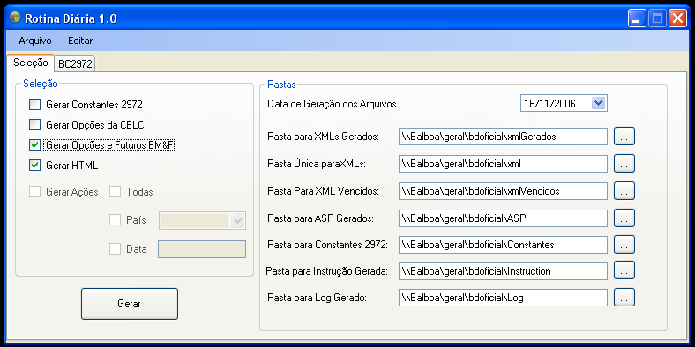
Task: Select the Seleção tab
Action: (x=31, y=63)
